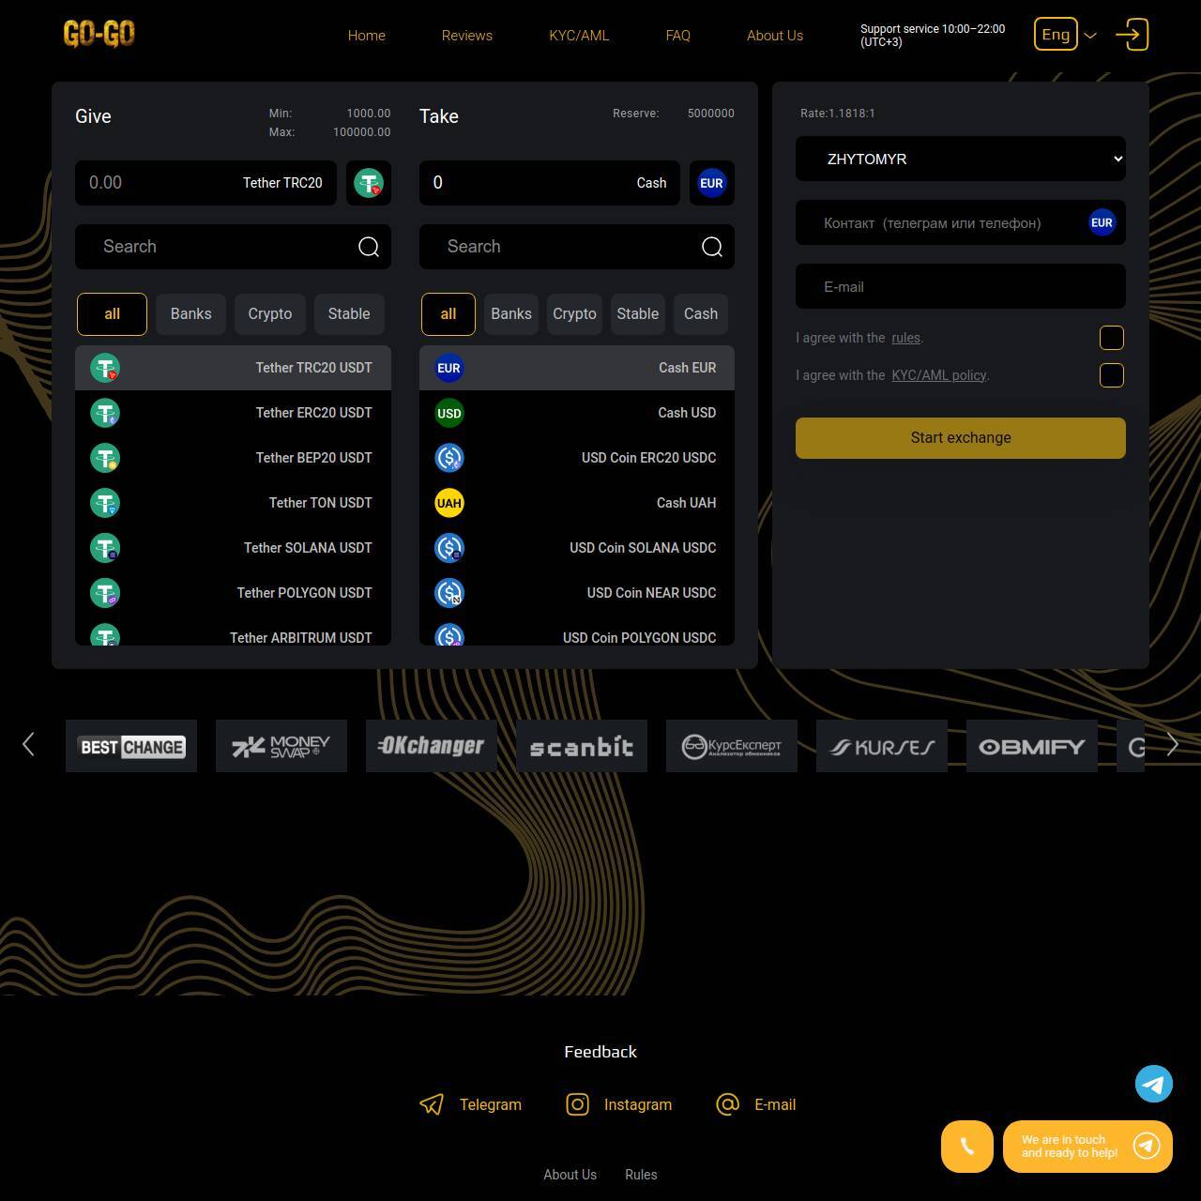
Task: Tick the KYC/AML policy agreement checkbox
Action: [x=1111, y=375]
